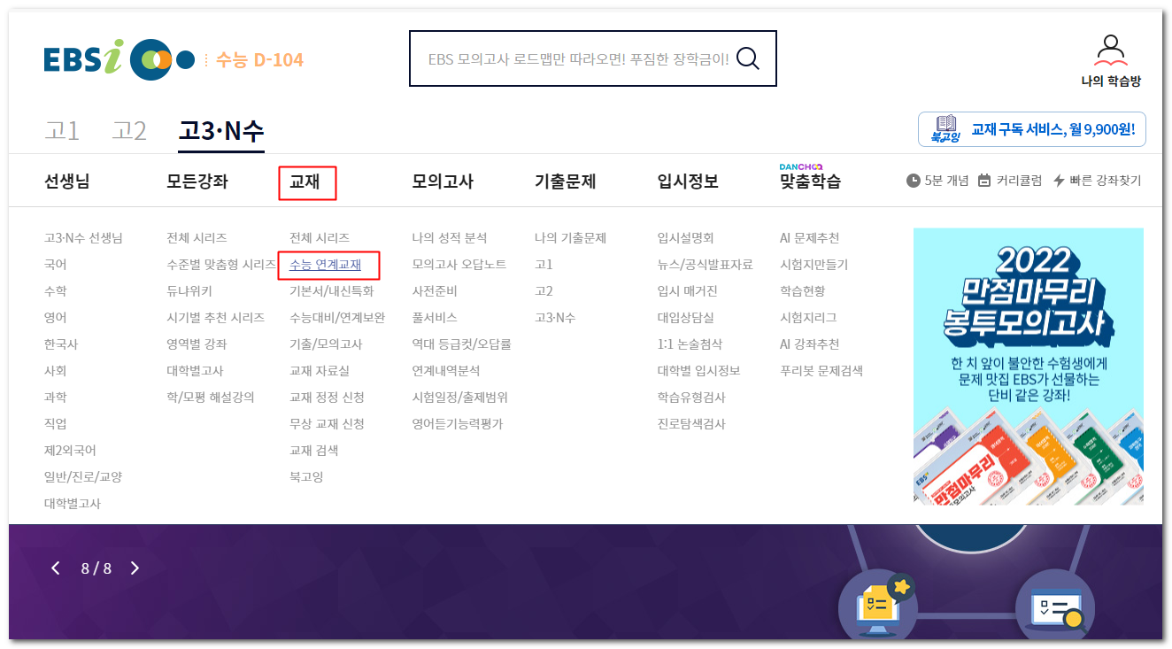The image size is (1172, 649).
Task: Open 역대 등급컷/오답률 link
Action: coord(461,344)
